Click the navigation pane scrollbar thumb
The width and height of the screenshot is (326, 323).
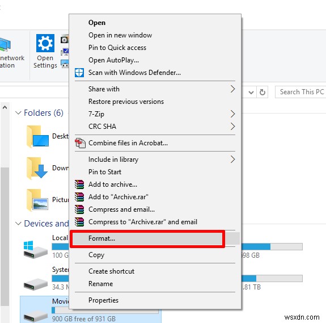[x=5, y=237]
